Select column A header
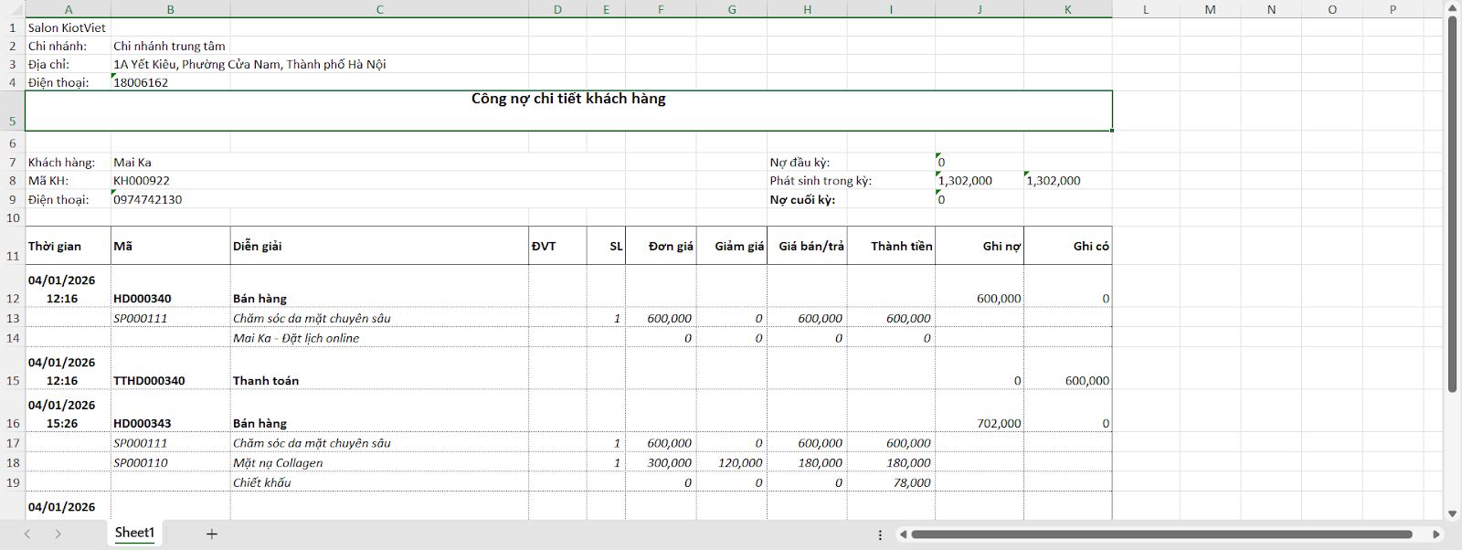 (69, 9)
